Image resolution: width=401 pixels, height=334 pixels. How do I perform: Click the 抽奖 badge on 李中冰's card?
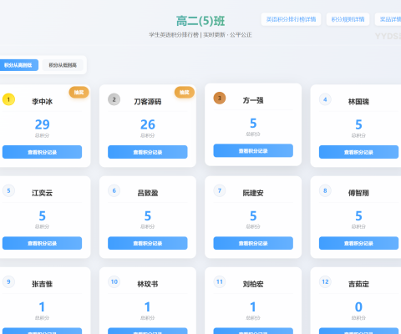pyautogui.click(x=79, y=93)
